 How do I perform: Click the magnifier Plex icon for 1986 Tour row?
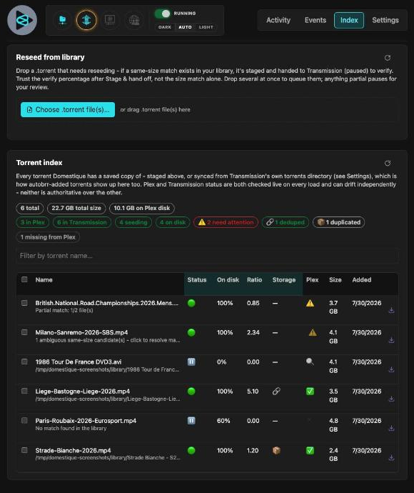tap(310, 362)
